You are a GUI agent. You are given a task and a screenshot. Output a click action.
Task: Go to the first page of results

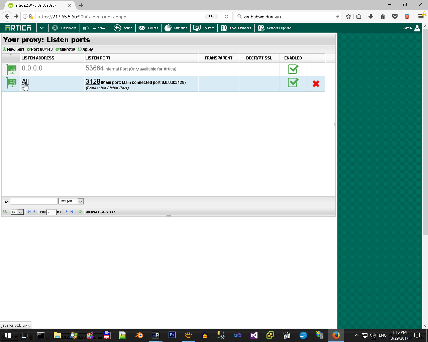[29, 212]
